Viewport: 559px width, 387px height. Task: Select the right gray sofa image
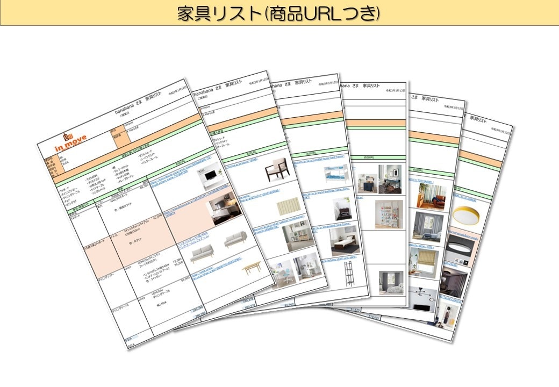(x=235, y=239)
